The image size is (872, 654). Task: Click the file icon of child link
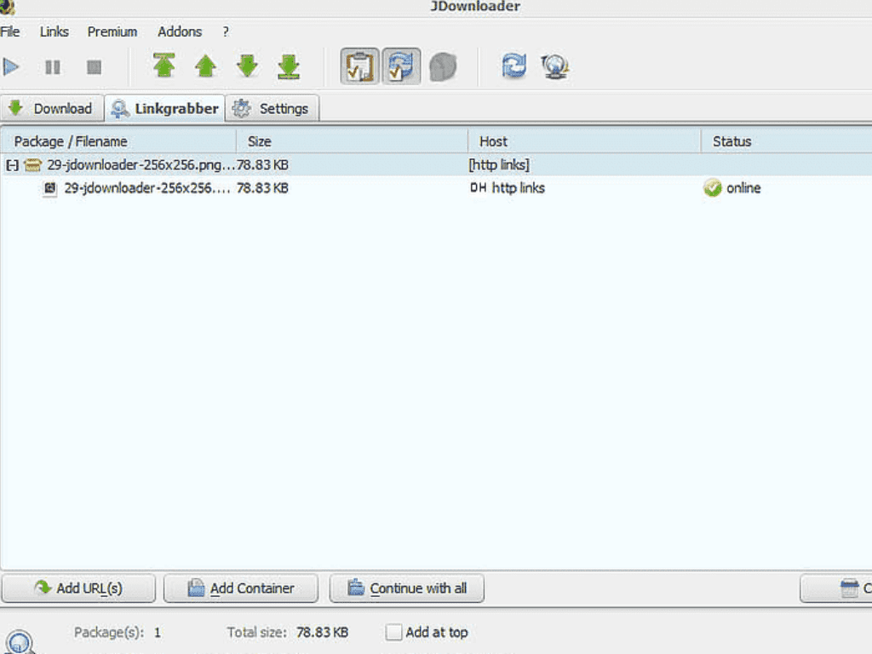point(50,188)
